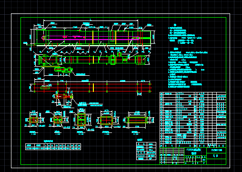This screenshot has height=172, width=242.
Task: Select the green inner drawing frame
Action: [123, 91]
